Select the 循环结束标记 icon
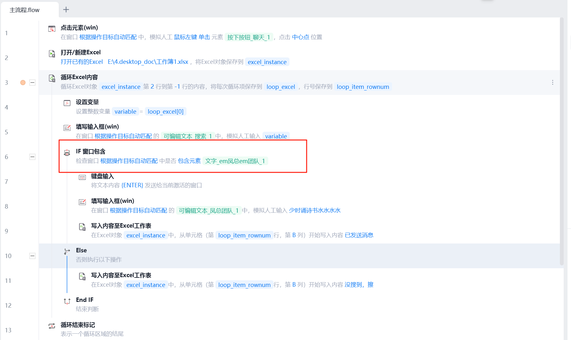This screenshot has height=340, width=571. (52, 326)
